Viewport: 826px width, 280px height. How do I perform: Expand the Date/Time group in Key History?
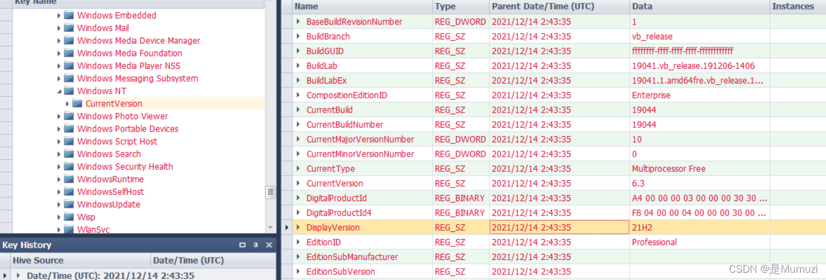[19, 276]
